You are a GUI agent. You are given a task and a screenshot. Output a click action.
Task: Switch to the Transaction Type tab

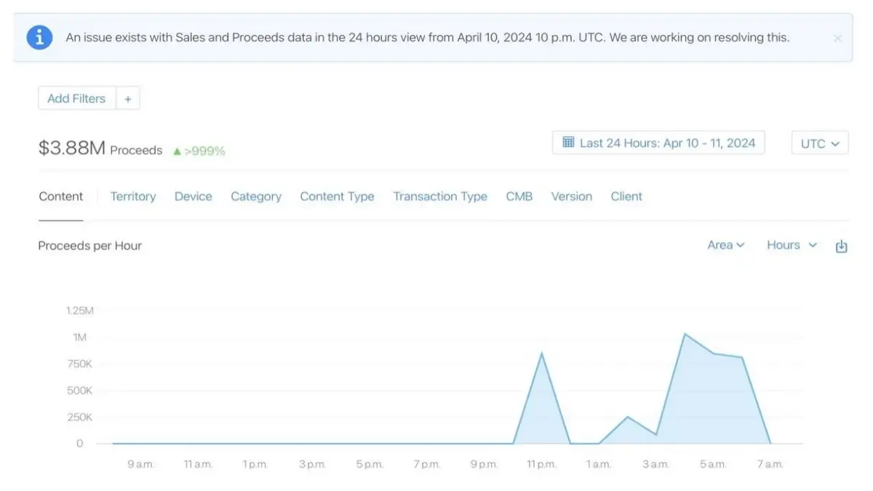point(440,196)
